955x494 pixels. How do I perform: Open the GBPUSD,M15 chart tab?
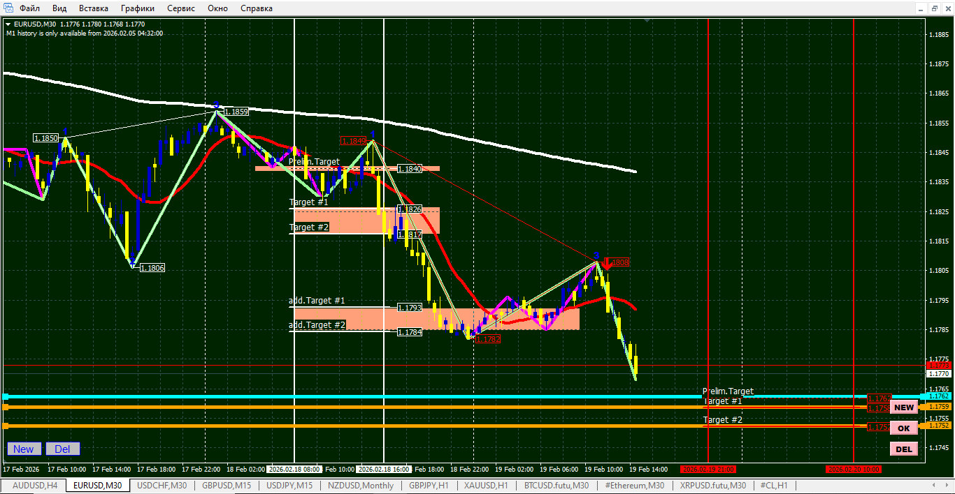click(227, 486)
